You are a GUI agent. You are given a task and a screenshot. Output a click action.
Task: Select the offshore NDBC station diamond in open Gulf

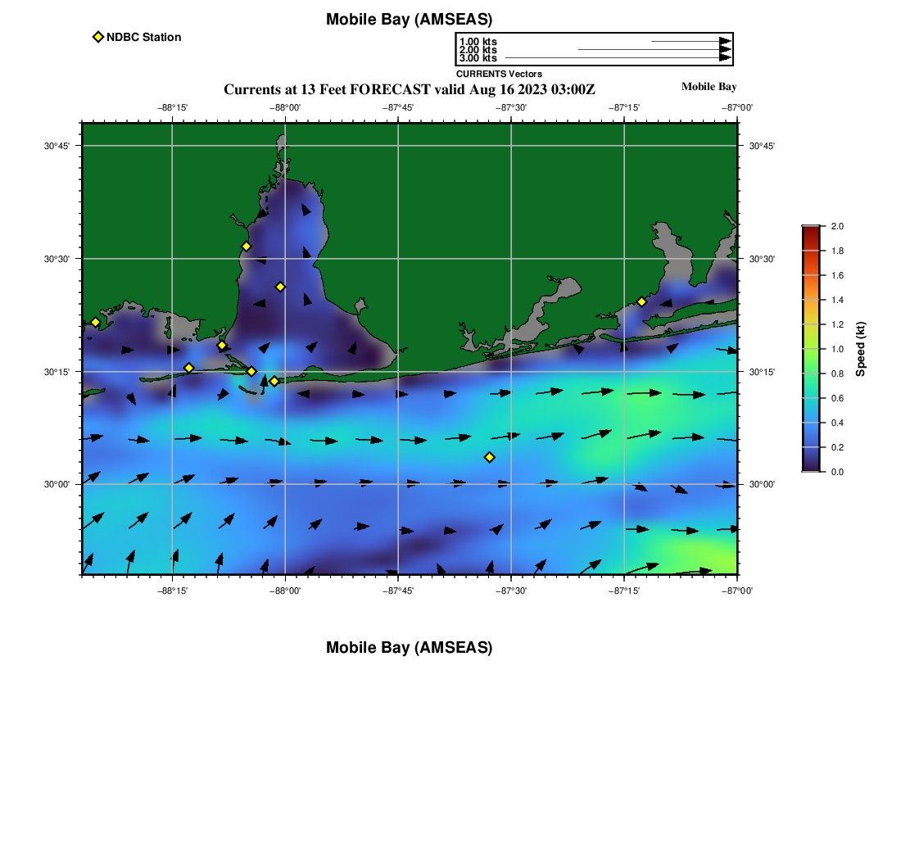(x=490, y=457)
